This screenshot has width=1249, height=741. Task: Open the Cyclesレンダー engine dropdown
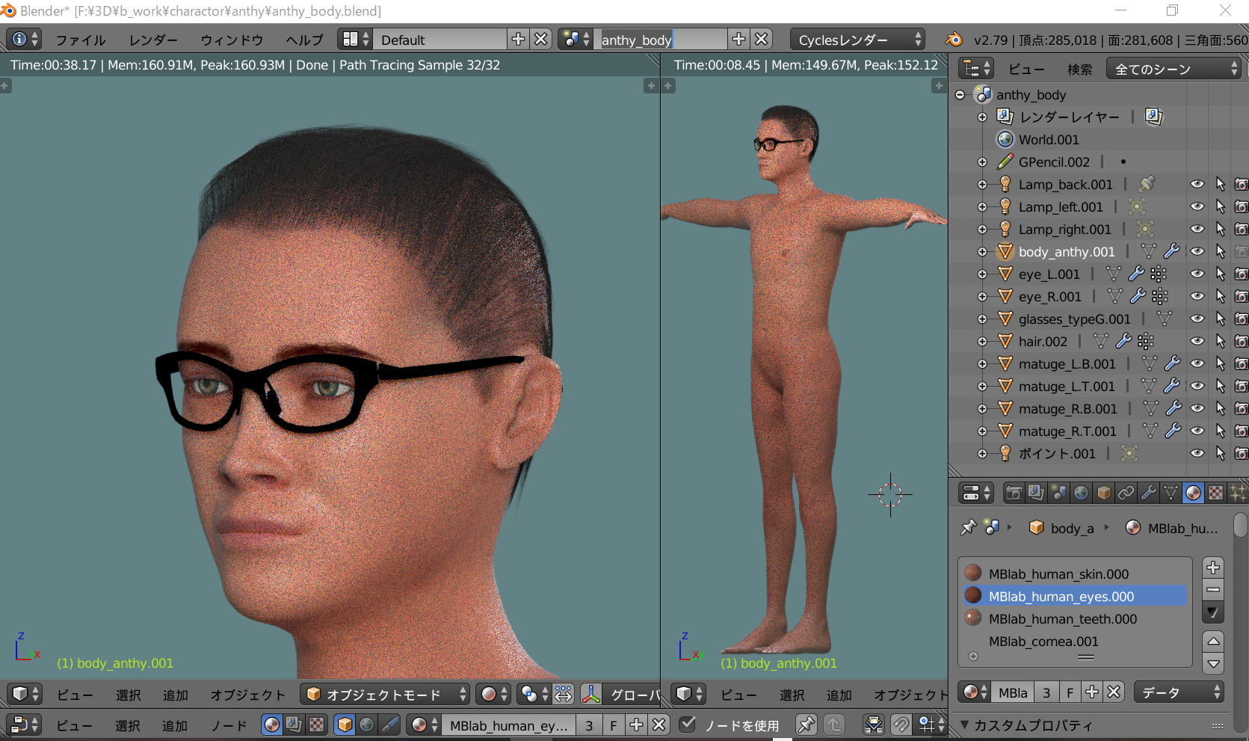click(x=857, y=40)
